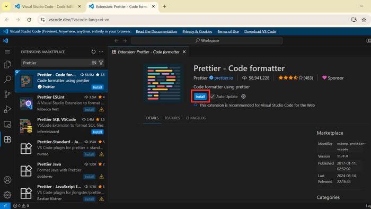The height and width of the screenshot is (209, 371).
Task: Click the remote indicator in status bar
Action: pos(5,206)
